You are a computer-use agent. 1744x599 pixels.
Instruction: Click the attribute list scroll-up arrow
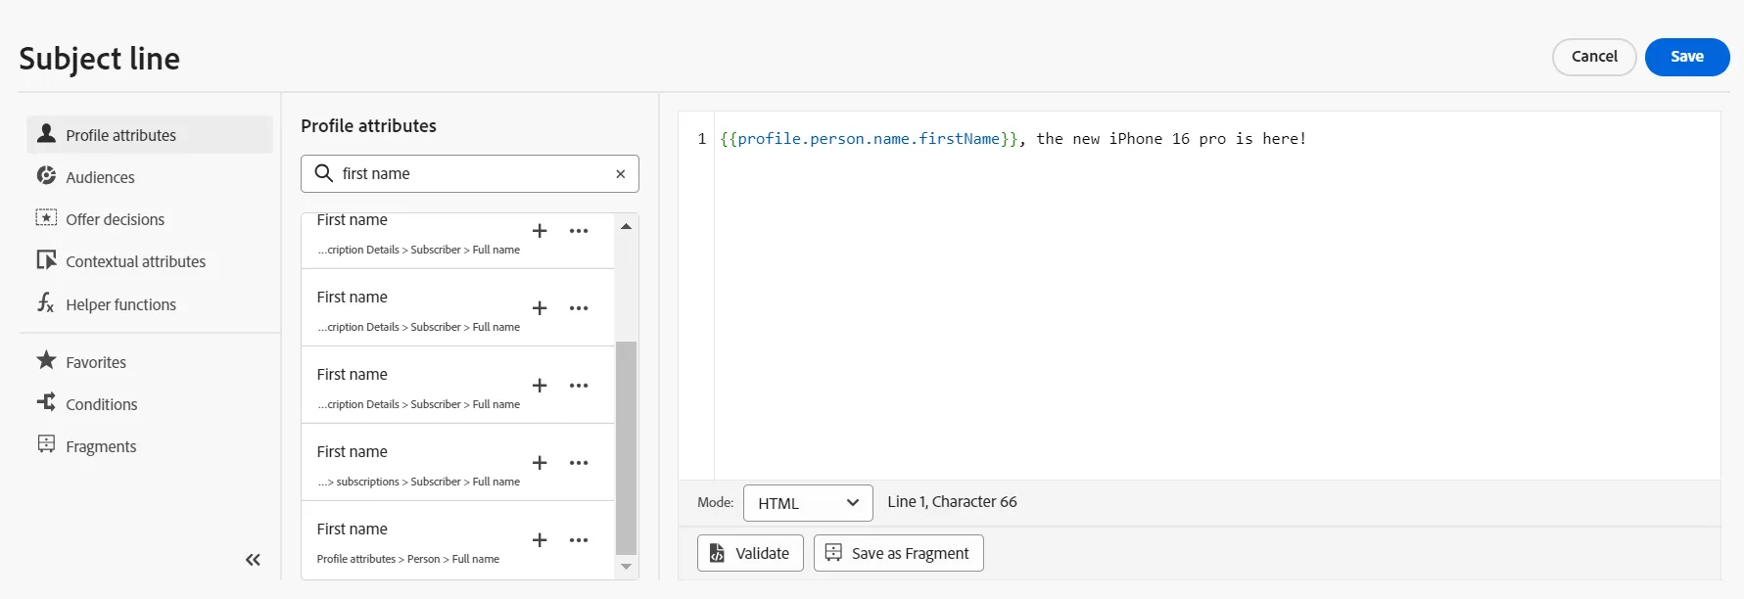pos(627,226)
